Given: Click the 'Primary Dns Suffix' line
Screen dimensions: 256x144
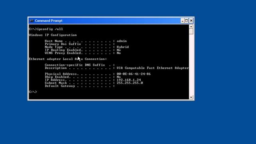Looking at the screenshot, I should [x=80, y=44].
